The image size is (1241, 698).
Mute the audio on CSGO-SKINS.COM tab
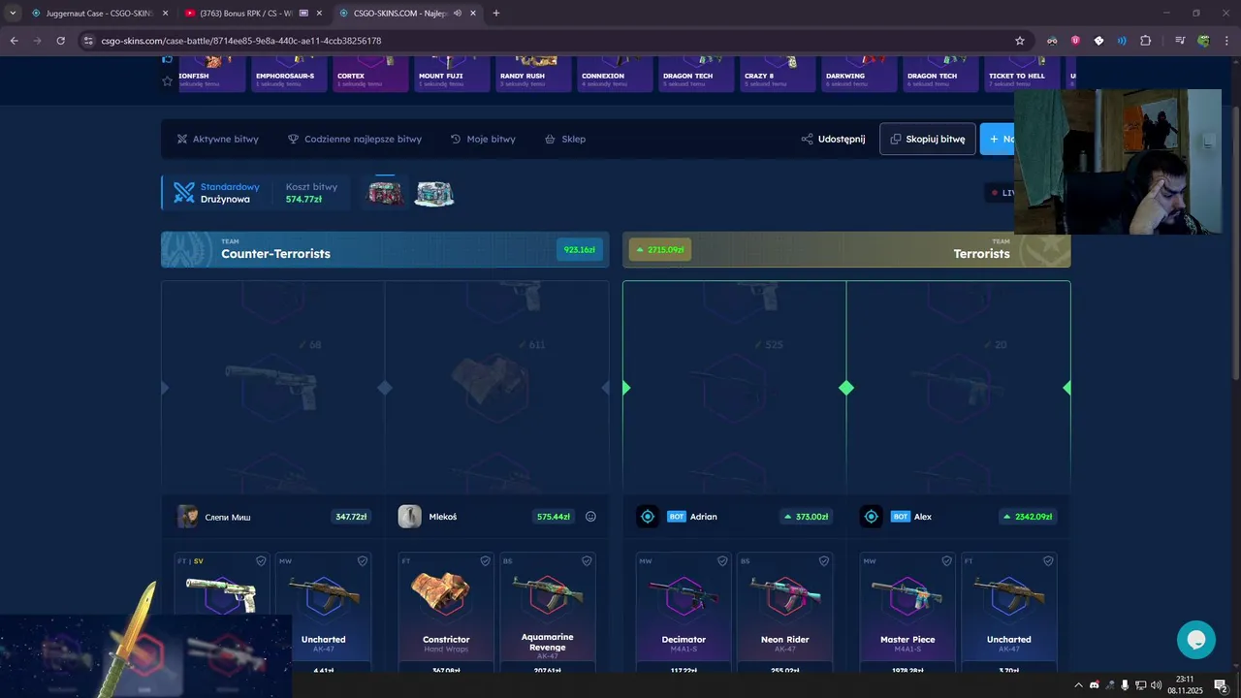click(457, 13)
